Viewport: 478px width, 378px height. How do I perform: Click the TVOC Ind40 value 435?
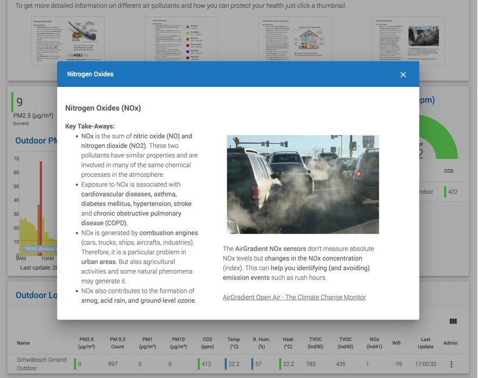point(341,364)
